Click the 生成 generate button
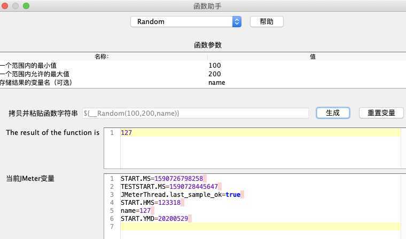The width and height of the screenshot is (406, 239). pyautogui.click(x=333, y=113)
